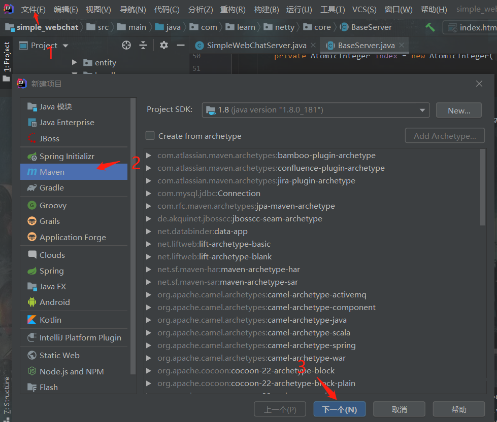
Task: Select the Java 模块 project type
Action: click(74, 107)
